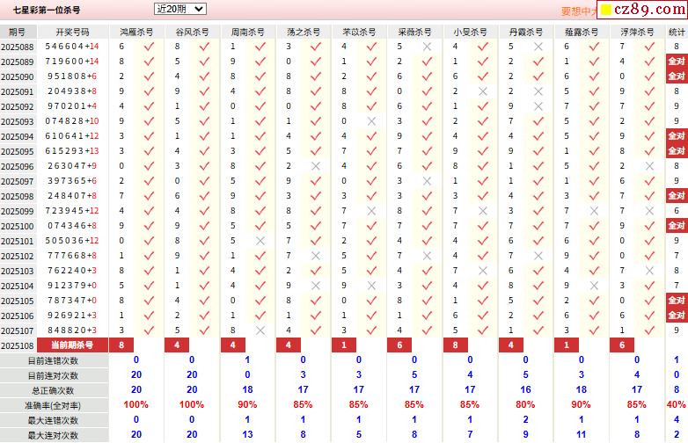Click the 期号 column header
Viewport: 688px width, 443px height.
click(17, 32)
